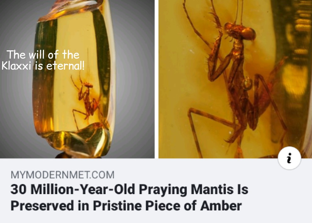Open the left amber stone photo
This screenshot has height=223, width=312.
pyautogui.click(x=77, y=79)
